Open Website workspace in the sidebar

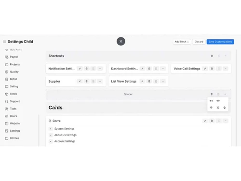click(x=13, y=124)
